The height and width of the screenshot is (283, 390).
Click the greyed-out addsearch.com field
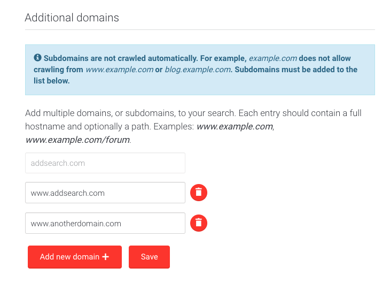(x=105, y=163)
